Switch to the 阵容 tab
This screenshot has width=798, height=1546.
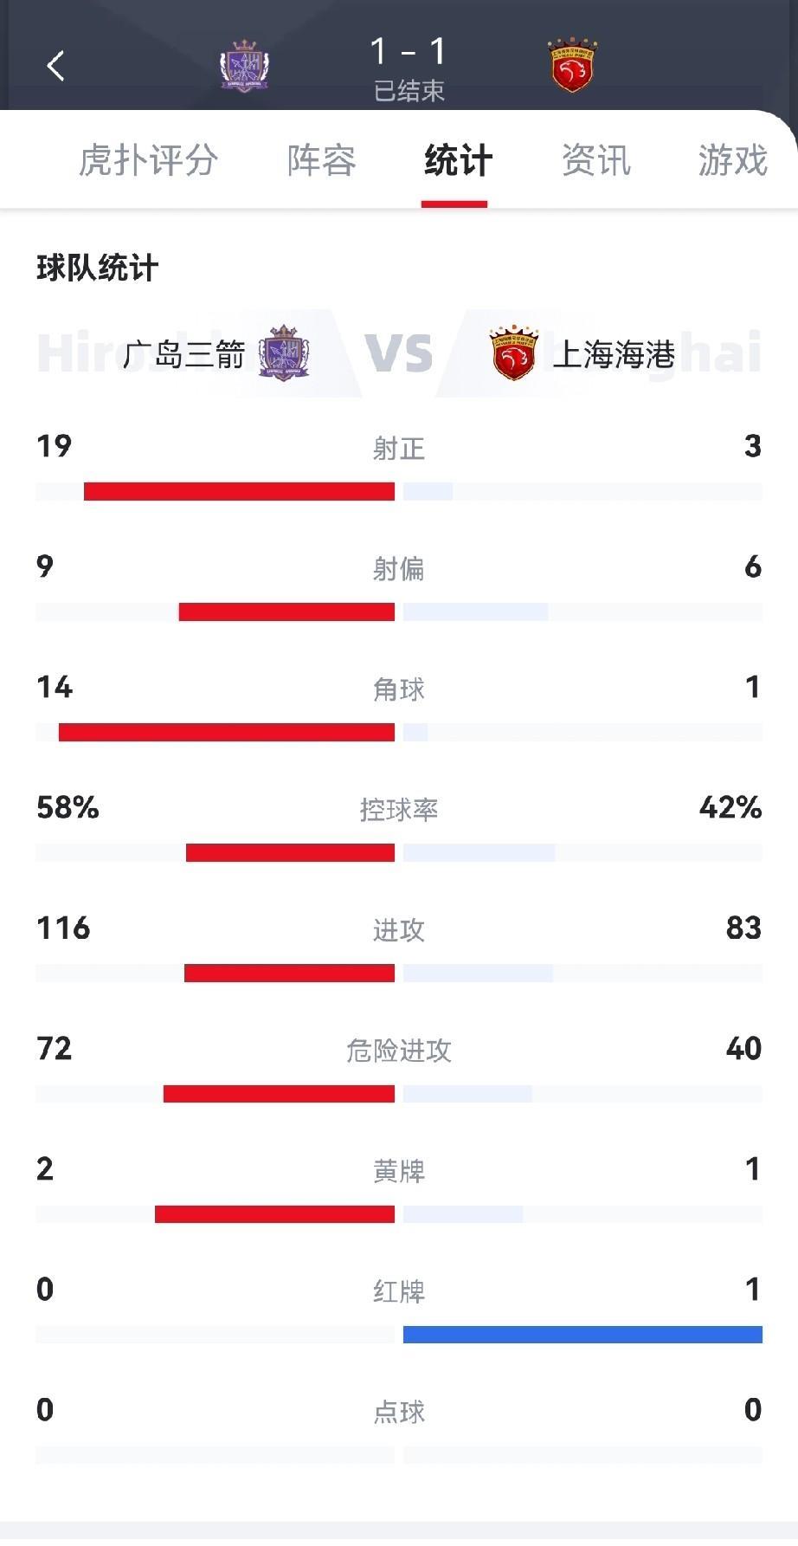(321, 160)
